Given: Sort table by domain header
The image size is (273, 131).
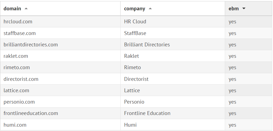Looking at the screenshot, I should (x=12, y=9).
